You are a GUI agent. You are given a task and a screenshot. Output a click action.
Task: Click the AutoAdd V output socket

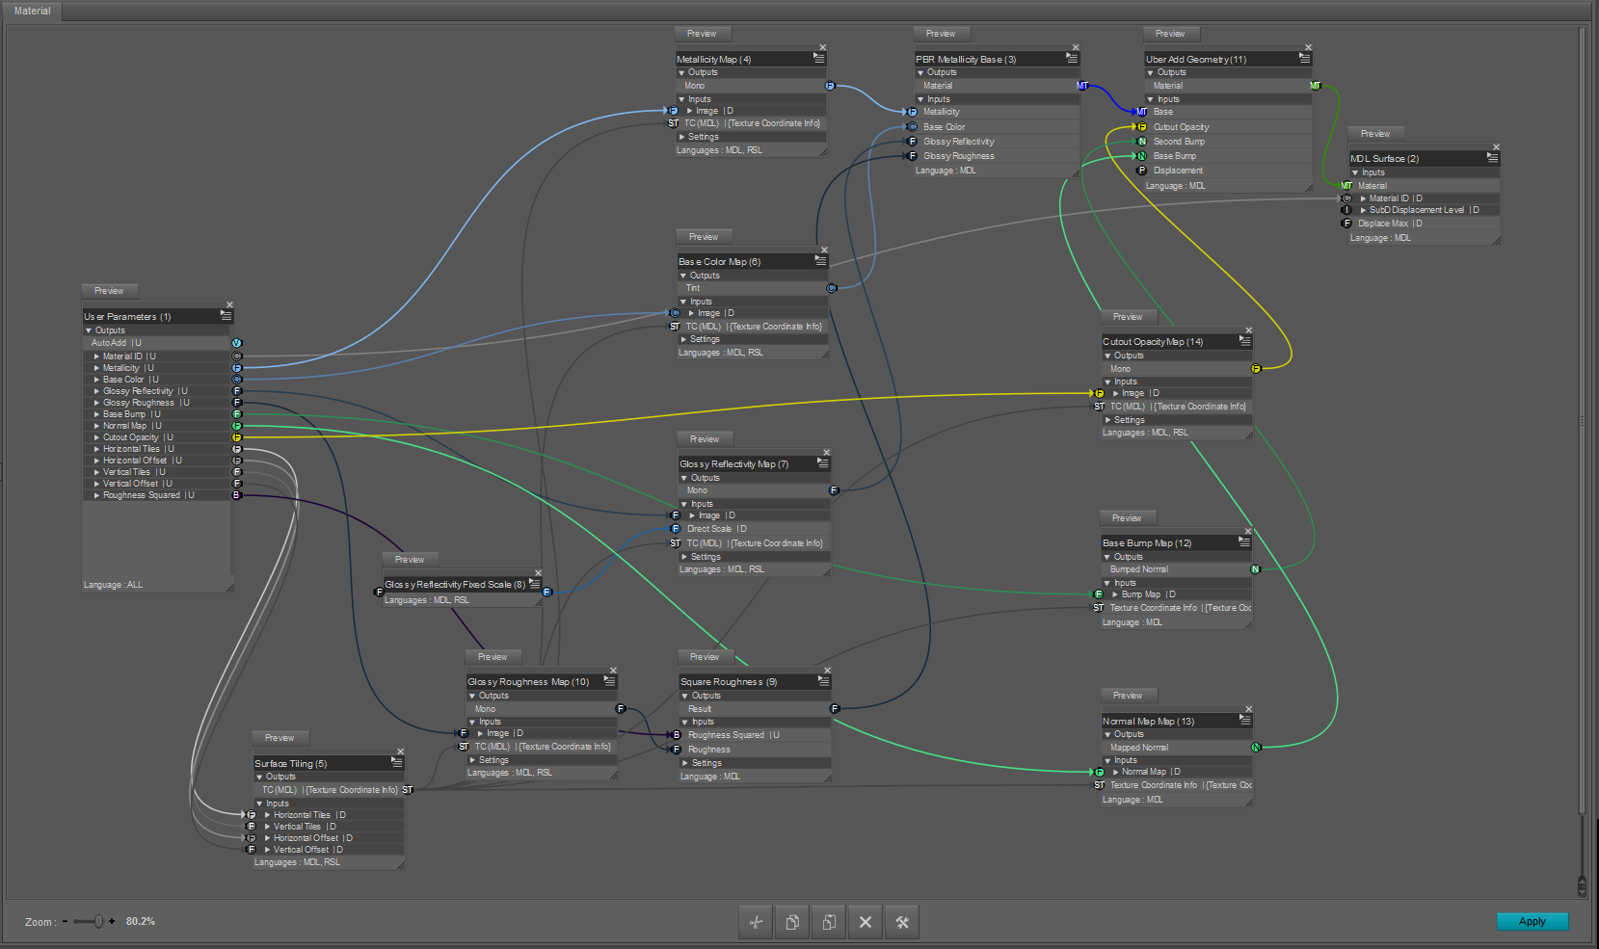237,343
